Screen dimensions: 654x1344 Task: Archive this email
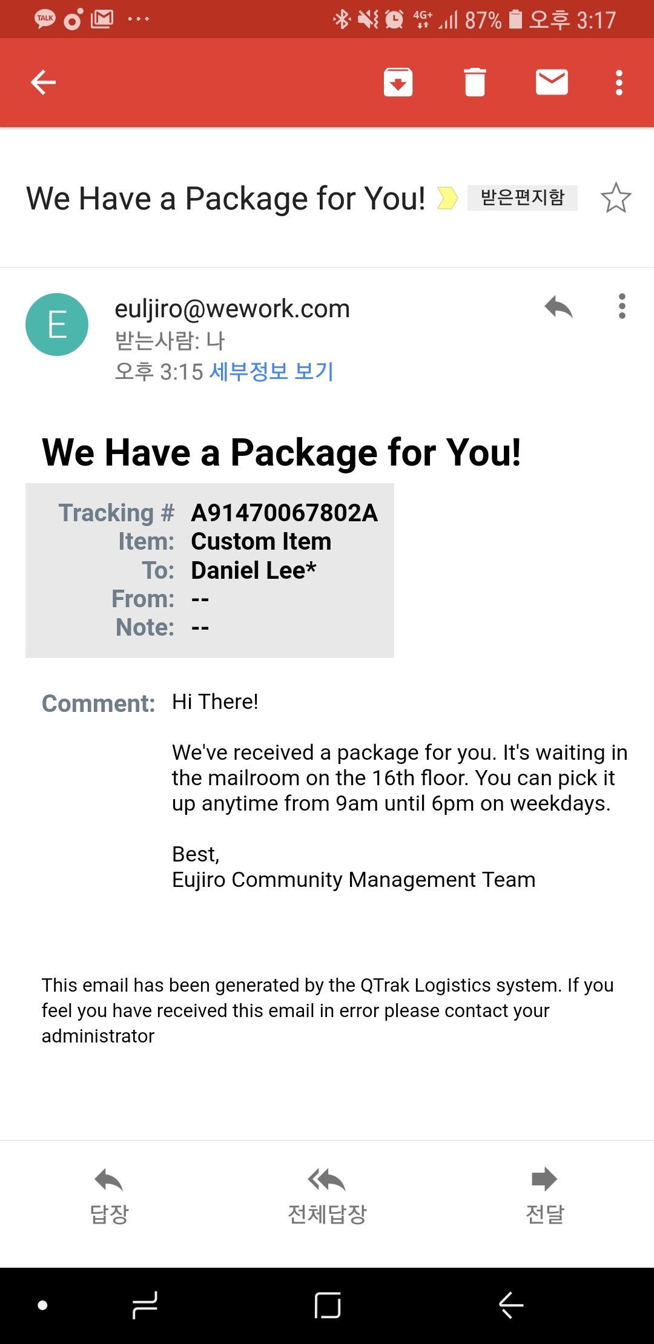[x=398, y=82]
